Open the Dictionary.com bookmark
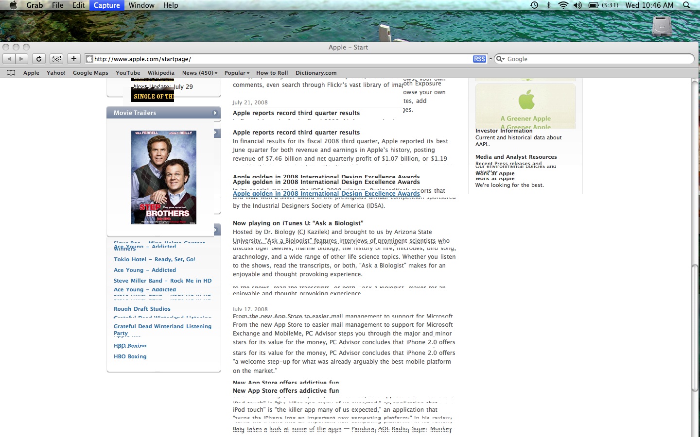The width and height of the screenshot is (700, 437). coord(316,73)
